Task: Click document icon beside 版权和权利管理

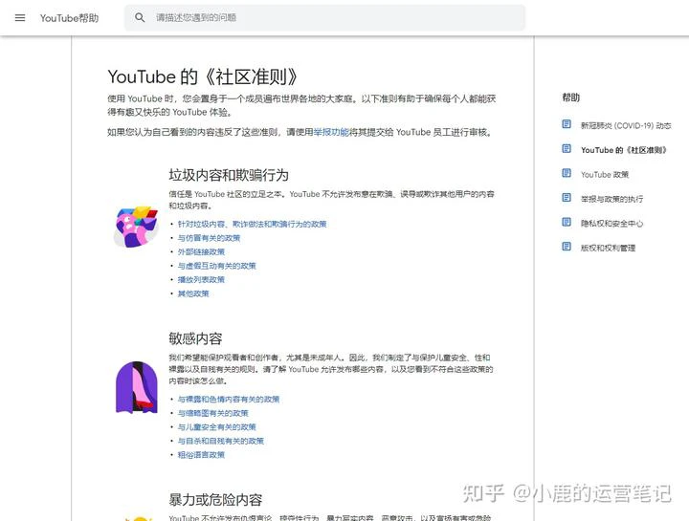Action: 567,247
